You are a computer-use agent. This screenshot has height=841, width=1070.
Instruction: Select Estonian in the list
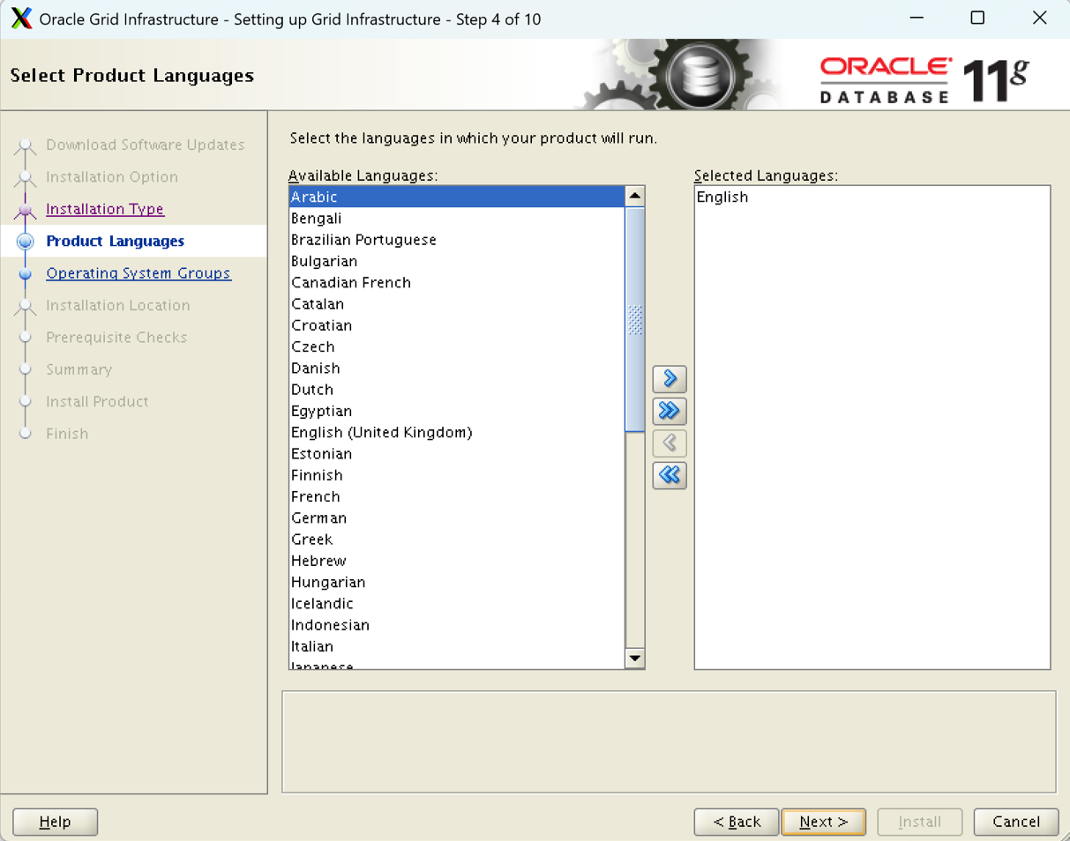[x=457, y=454]
